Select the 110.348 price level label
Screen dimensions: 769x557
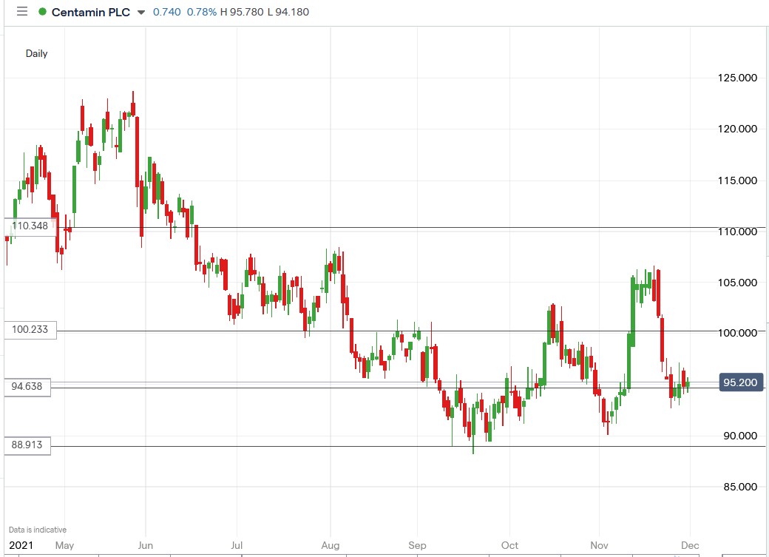point(30,226)
